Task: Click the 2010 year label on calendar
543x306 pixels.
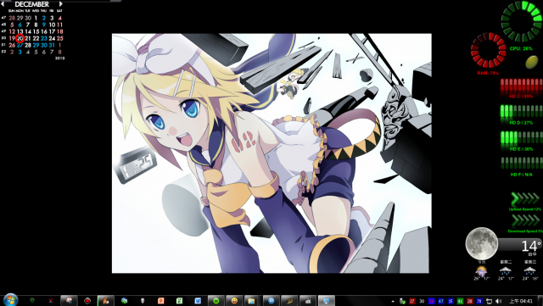Action: tap(59, 58)
